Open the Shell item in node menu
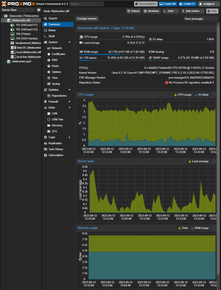 58,36
